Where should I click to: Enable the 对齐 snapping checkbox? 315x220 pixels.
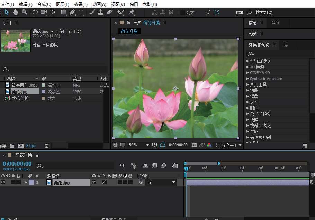point(182,13)
